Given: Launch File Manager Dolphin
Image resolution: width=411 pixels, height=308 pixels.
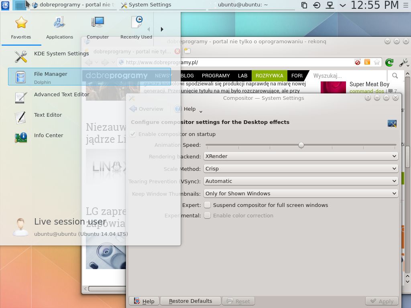Looking at the screenshot, I should coord(90,77).
